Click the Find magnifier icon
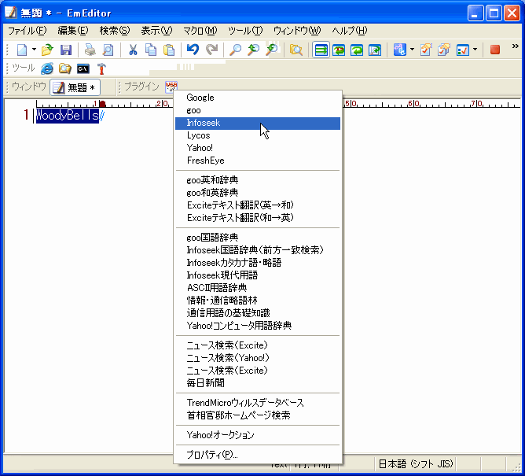Viewport: 525px width, 476px height. (x=235, y=50)
